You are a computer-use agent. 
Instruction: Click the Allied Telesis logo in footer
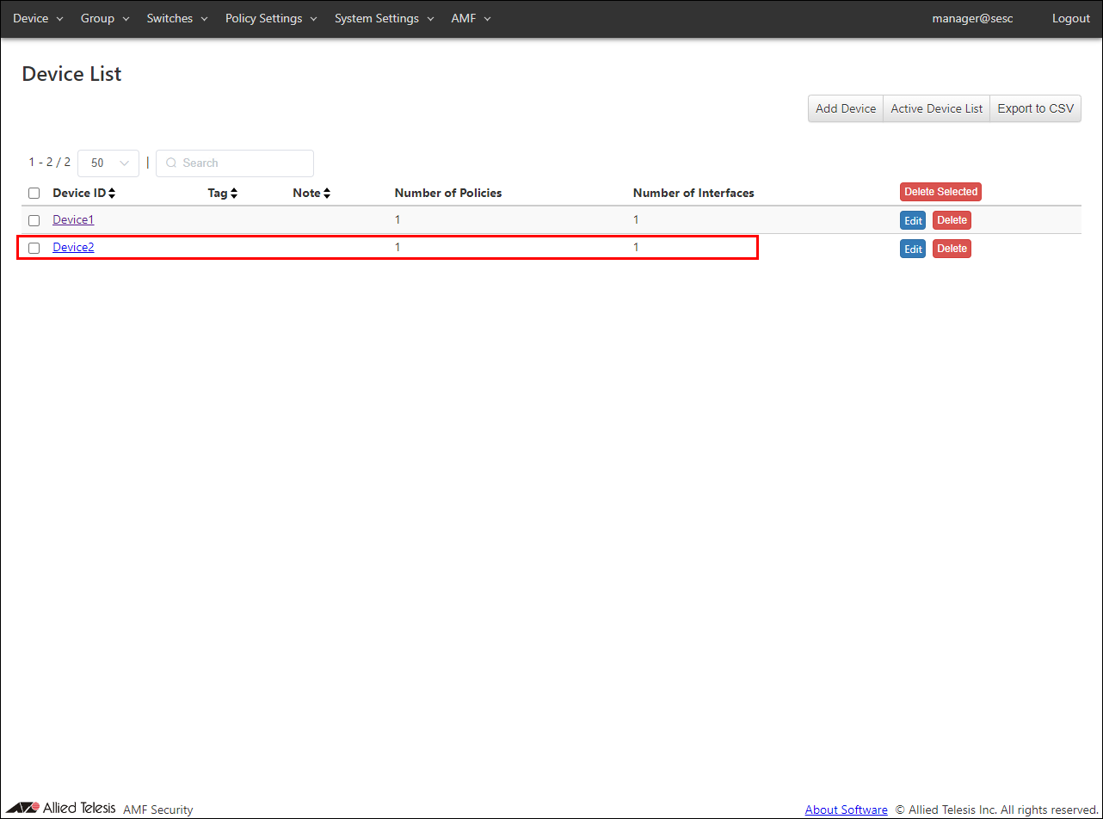point(60,809)
